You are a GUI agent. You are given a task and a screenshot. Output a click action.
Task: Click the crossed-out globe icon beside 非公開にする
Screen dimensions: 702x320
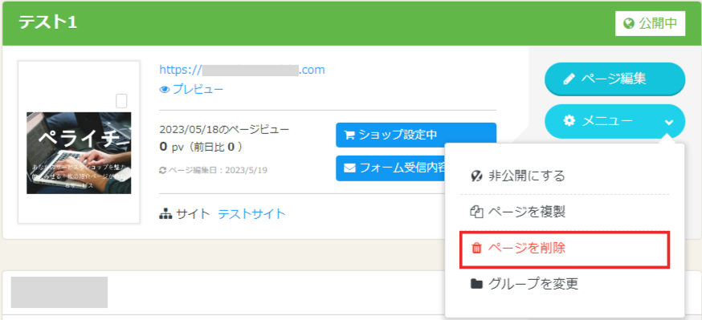coord(476,176)
